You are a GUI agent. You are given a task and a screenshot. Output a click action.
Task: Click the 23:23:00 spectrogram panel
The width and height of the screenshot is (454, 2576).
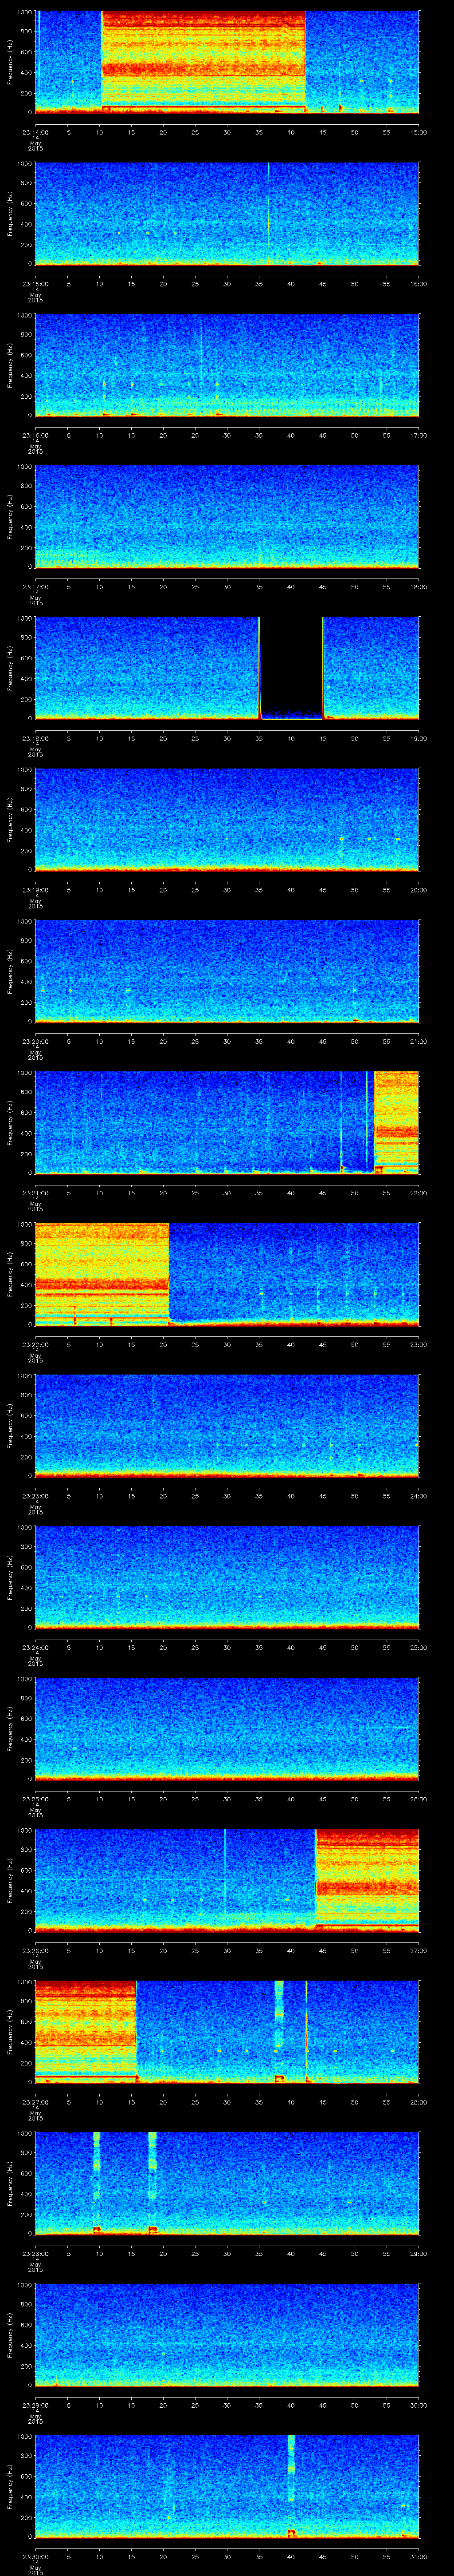tap(227, 1425)
